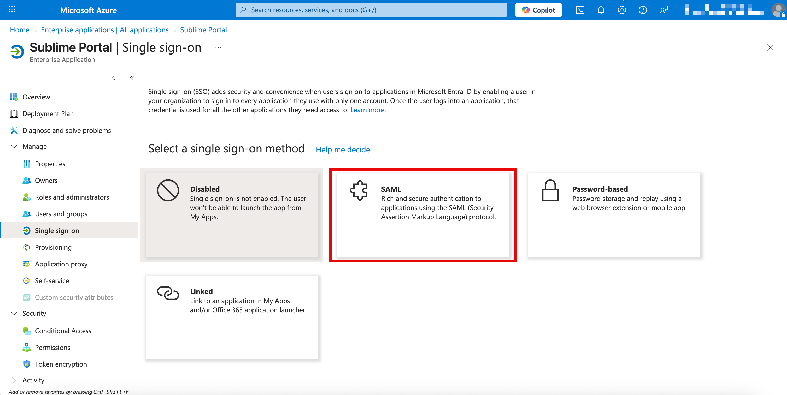Image resolution: width=787 pixels, height=395 pixels.
Task: Open the hamburger portal menu
Action: 37,10
